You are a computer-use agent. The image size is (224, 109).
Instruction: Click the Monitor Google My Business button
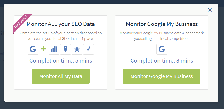point(162,76)
